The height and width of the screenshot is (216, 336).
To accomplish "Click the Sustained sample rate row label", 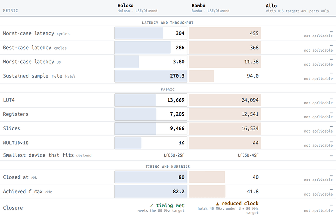I will coord(33,76).
